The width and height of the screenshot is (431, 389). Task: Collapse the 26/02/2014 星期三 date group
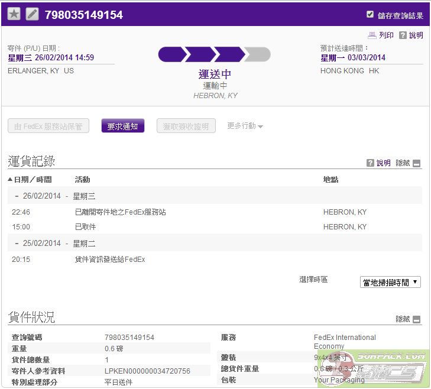(16, 196)
